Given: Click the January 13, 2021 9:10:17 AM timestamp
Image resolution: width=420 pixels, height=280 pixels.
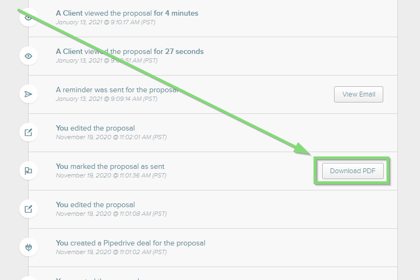Looking at the screenshot, I should point(106,23).
